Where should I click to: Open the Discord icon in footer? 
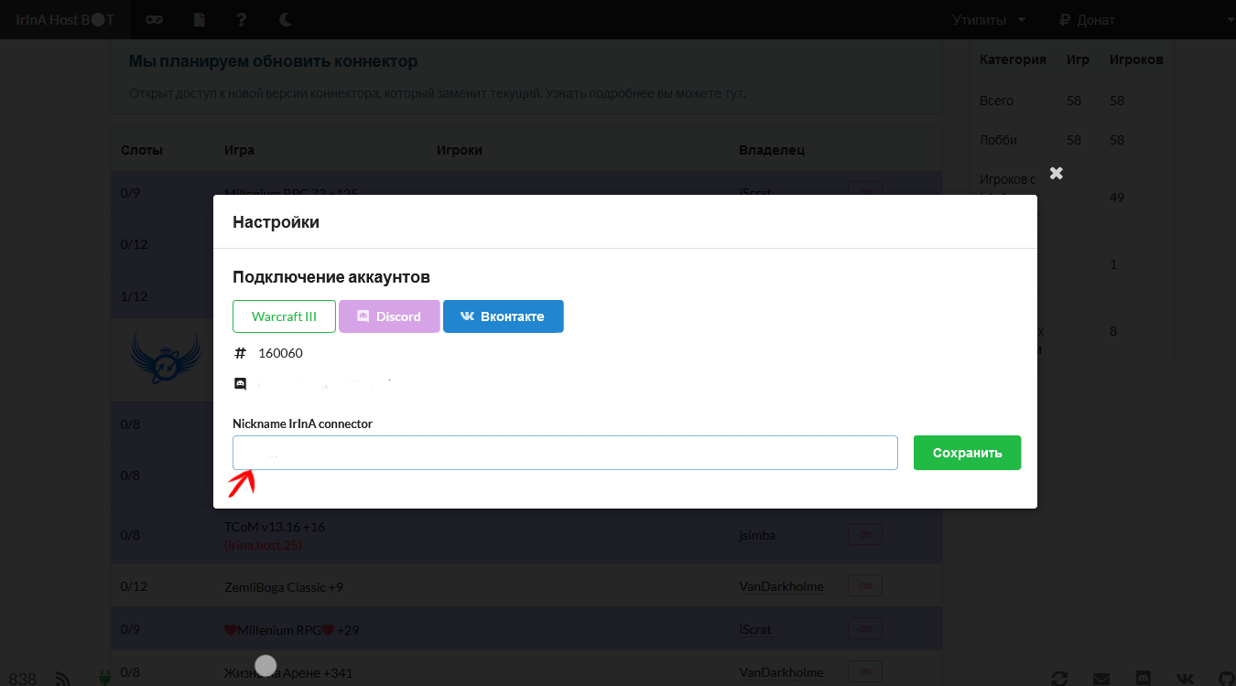click(x=1143, y=678)
